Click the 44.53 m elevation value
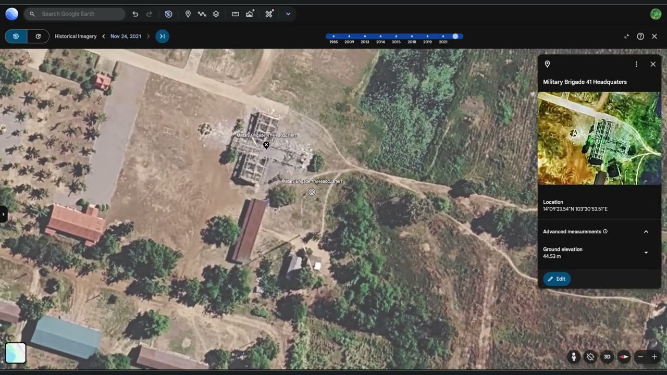Image resolution: width=667 pixels, height=375 pixels. [552, 256]
